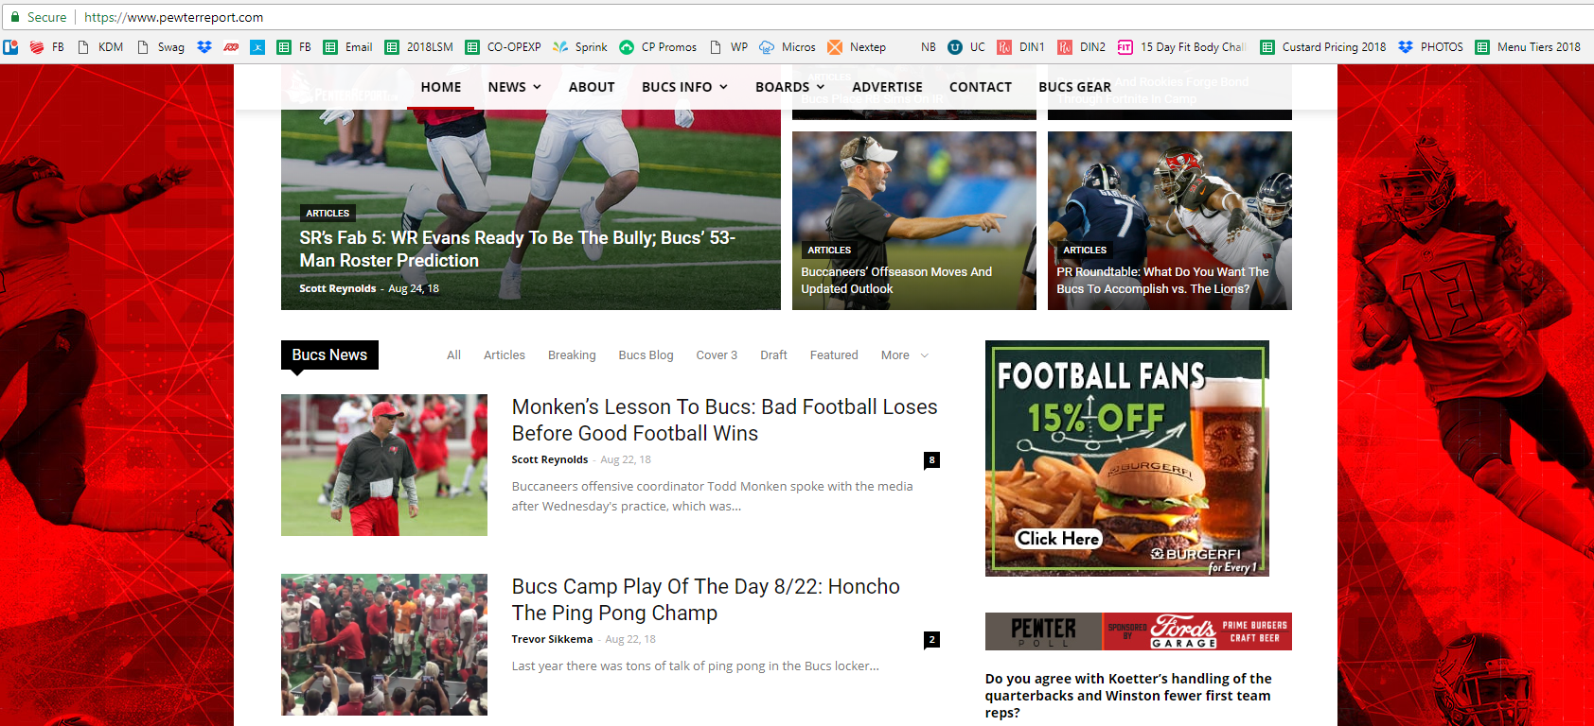The image size is (1594, 726).
Task: Open the 2 comments badge on Bucs Camp article
Action: click(931, 640)
